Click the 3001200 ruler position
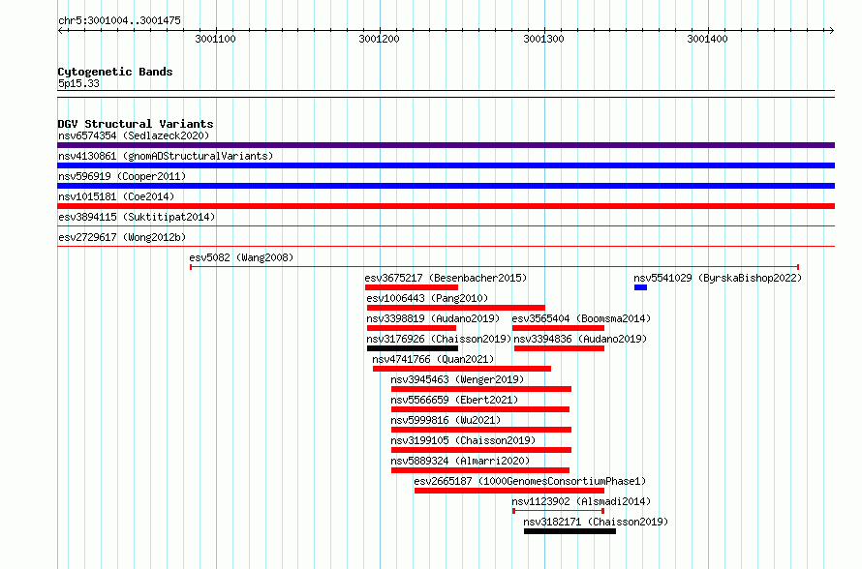 point(380,39)
